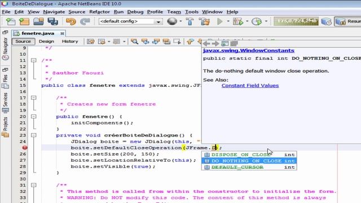Click the Run Project play icon

(219, 21)
